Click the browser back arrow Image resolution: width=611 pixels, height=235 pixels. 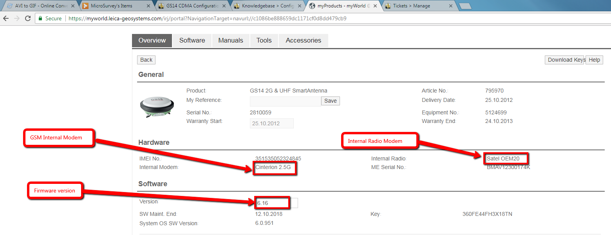point(6,18)
